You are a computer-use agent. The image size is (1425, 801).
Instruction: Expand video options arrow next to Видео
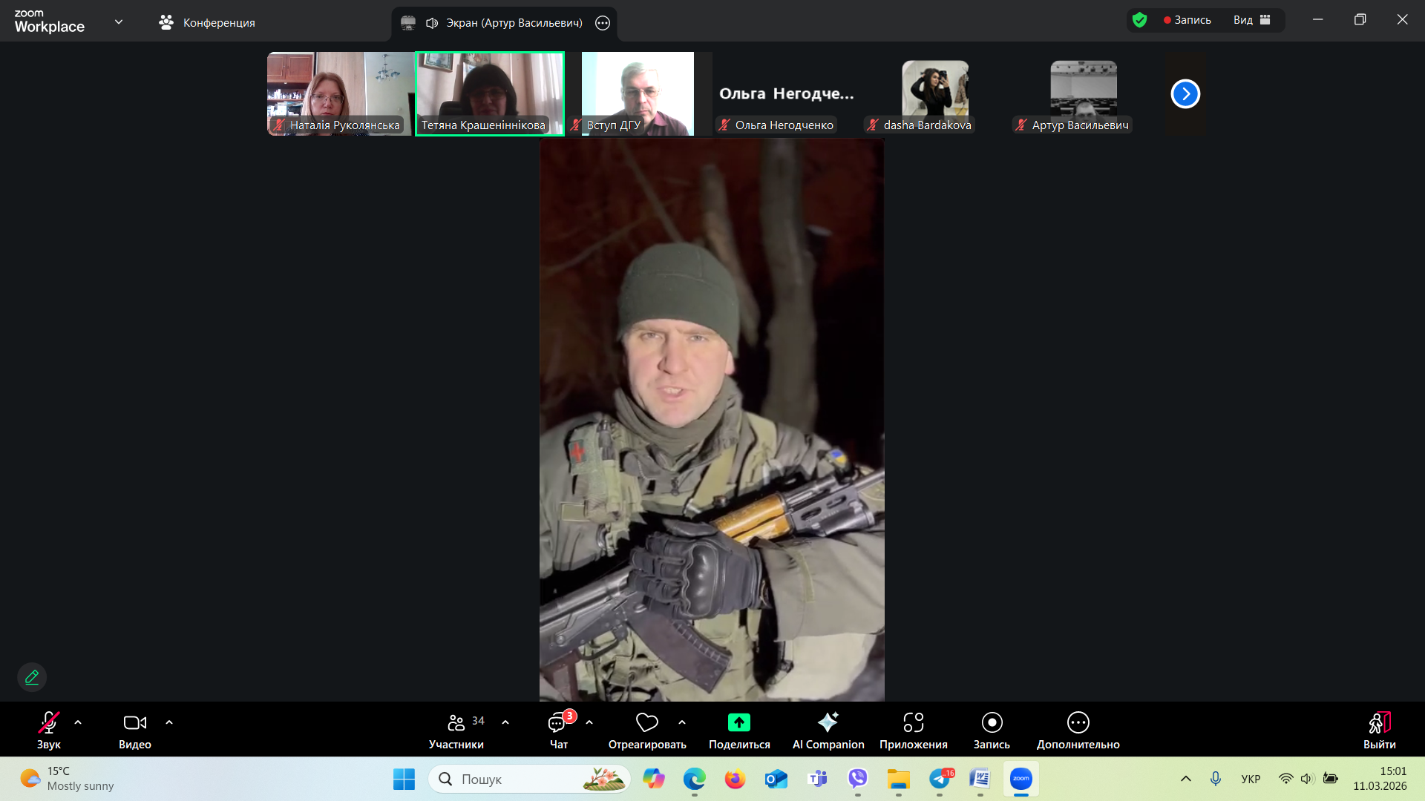click(169, 722)
